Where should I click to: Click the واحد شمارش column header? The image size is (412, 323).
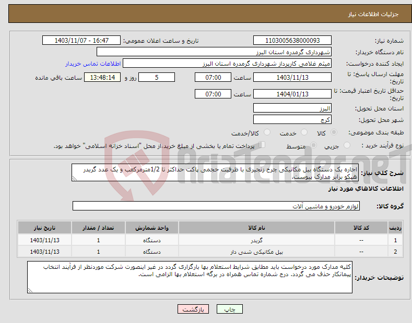point(152,228)
